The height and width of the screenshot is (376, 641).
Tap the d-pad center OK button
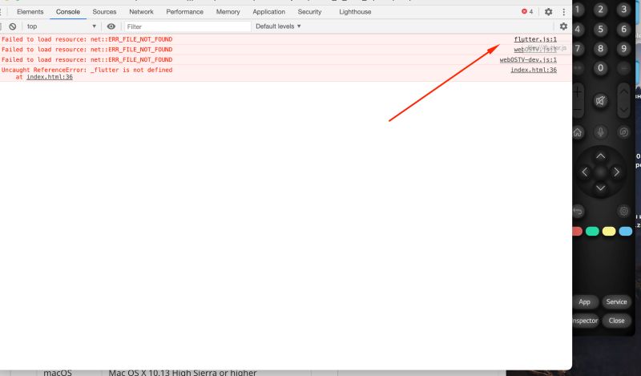tap(600, 172)
